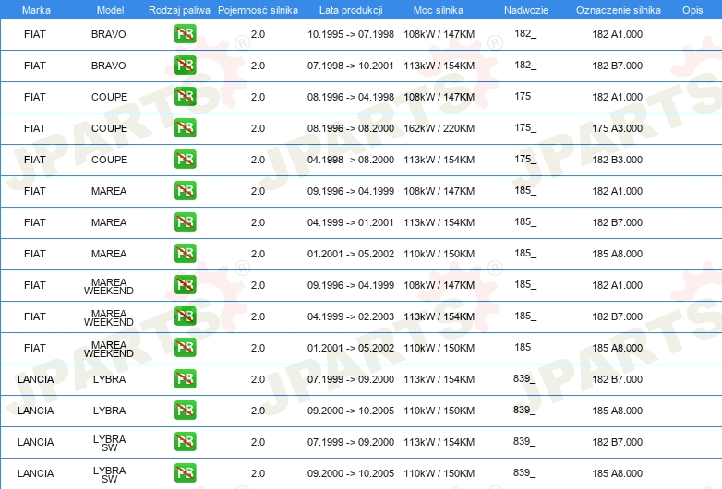Click the fuel icon in Marea Weekend 04.1999 -> 02.2003 row
722x489 pixels.
click(x=185, y=316)
